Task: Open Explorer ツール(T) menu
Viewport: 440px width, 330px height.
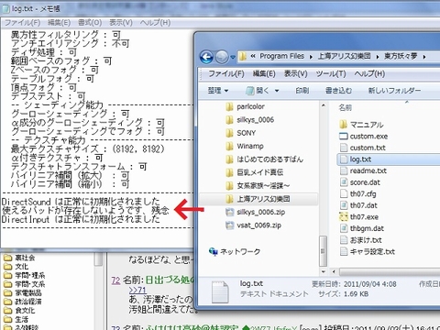Action: (331, 73)
